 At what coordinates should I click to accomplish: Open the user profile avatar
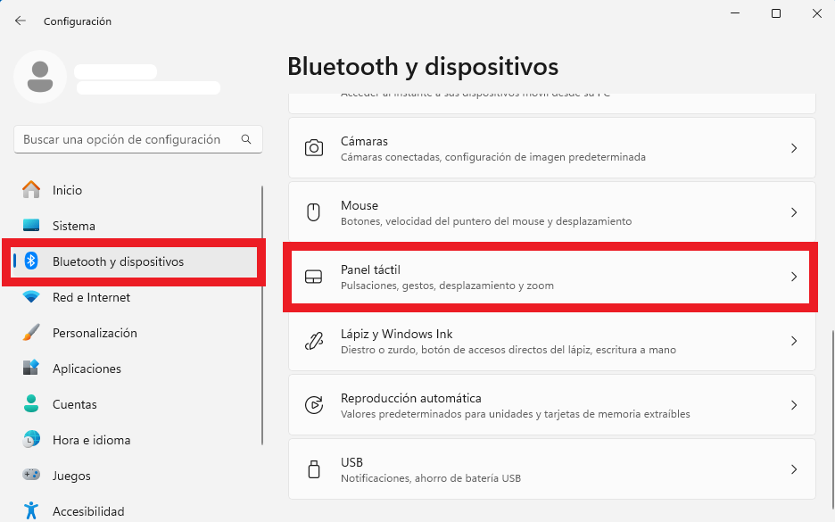coord(40,77)
